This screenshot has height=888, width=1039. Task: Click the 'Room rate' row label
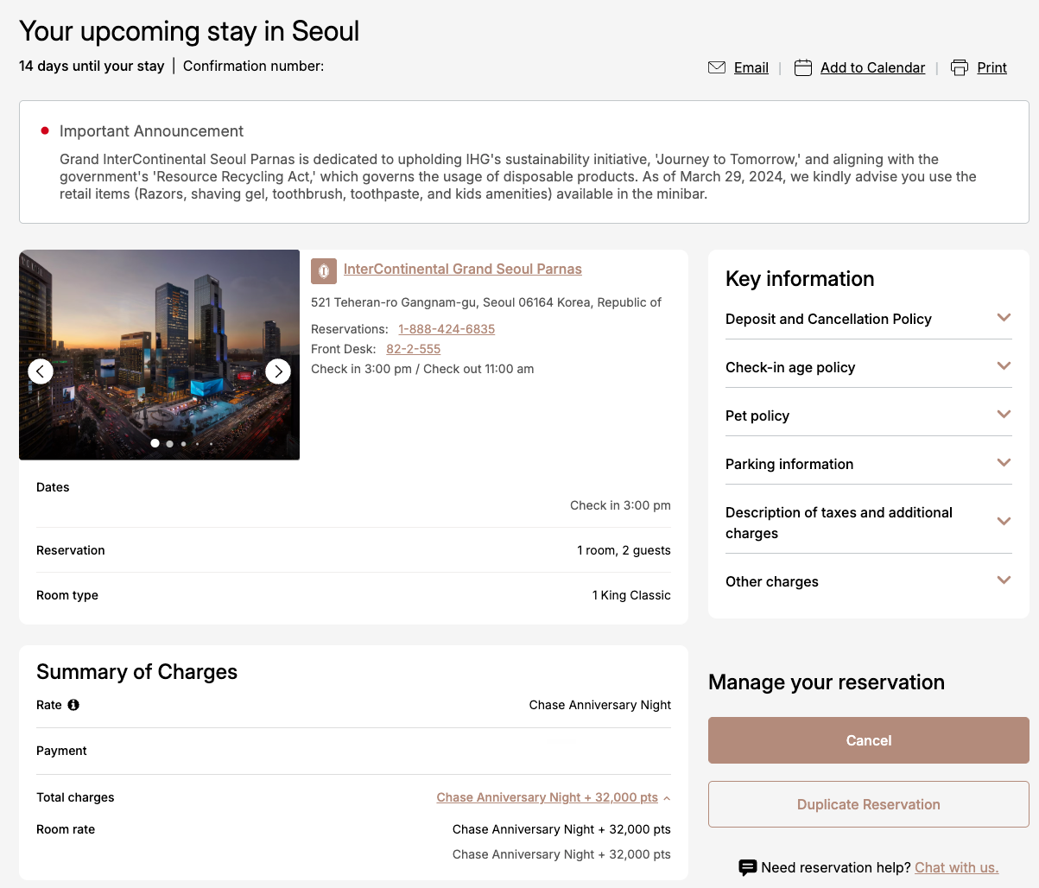(x=66, y=829)
